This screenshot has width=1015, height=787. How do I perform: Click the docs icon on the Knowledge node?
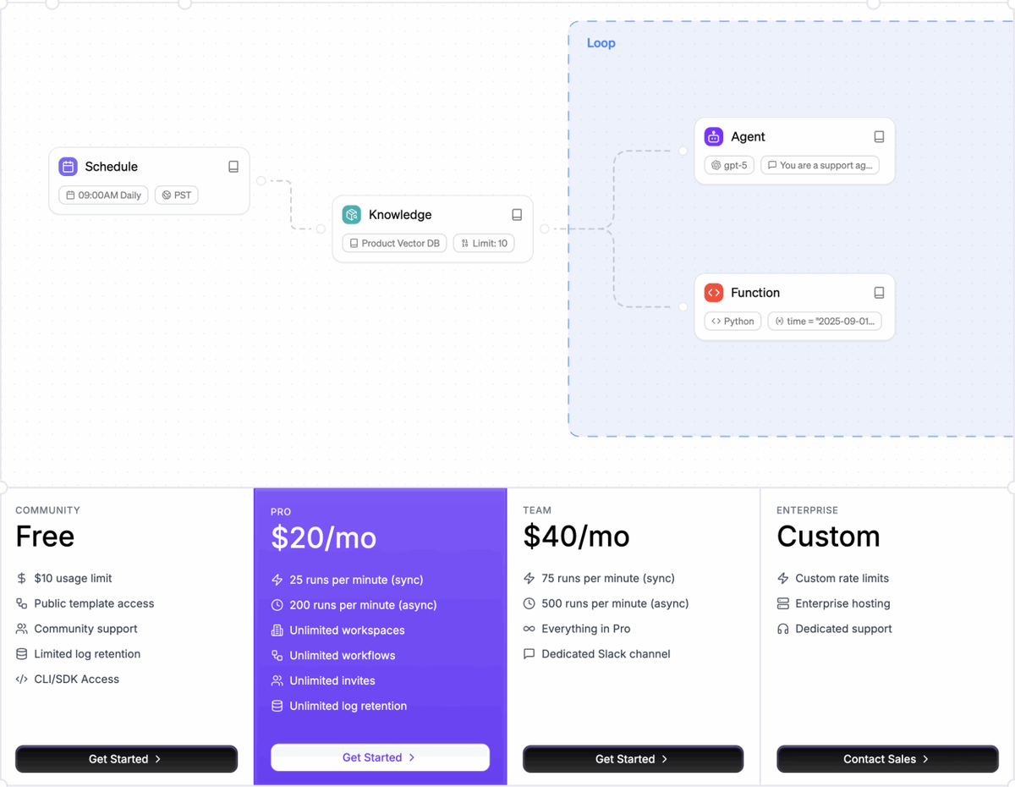[x=517, y=214]
